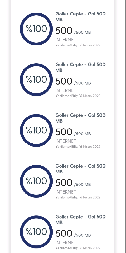This screenshot has height=253, width=126.
Task: Click the third package's %100 usage ring
Action: (x=36, y=130)
